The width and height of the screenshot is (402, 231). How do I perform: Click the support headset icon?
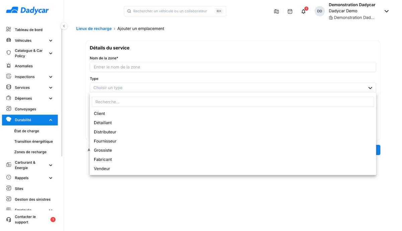tap(9, 220)
